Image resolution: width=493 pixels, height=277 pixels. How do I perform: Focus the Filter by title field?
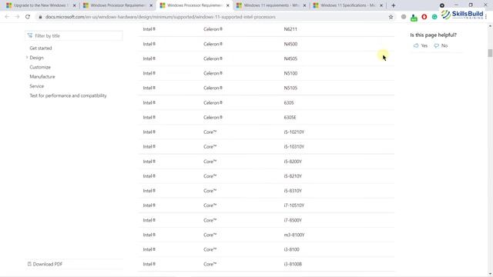pyautogui.click(x=74, y=36)
